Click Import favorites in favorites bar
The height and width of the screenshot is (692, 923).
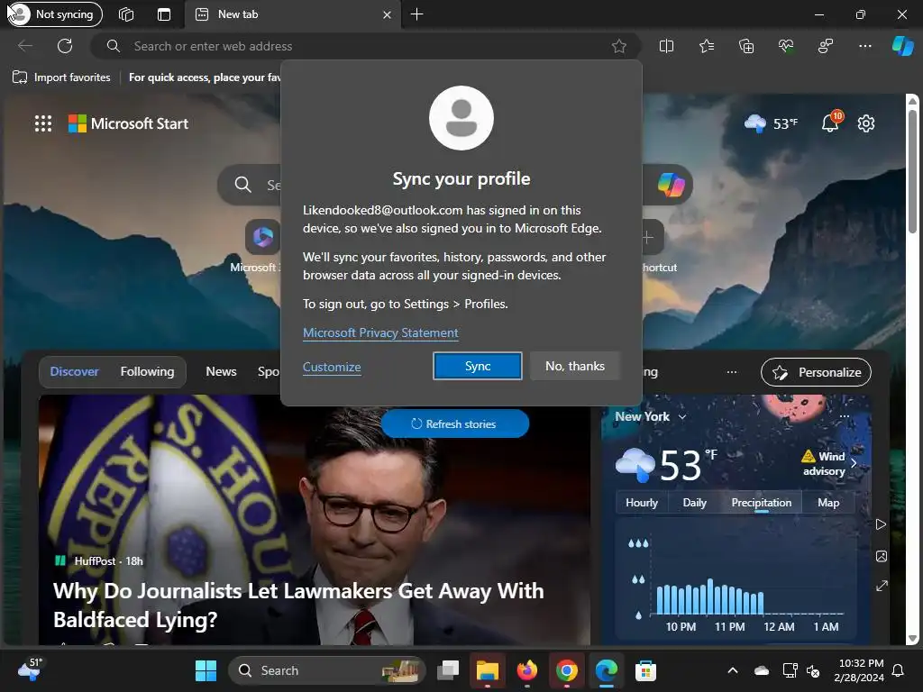point(61,77)
